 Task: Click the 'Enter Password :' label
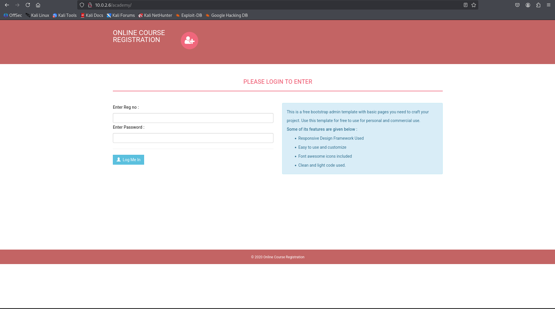pyautogui.click(x=128, y=127)
